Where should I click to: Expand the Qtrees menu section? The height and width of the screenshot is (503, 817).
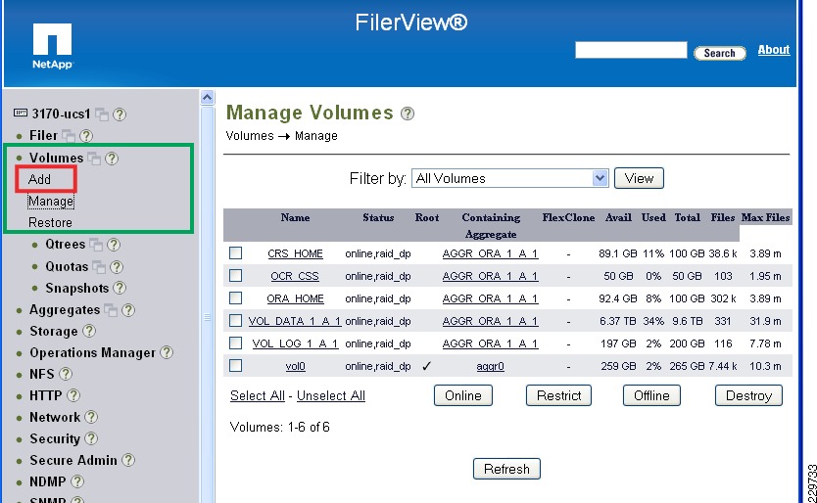tap(65, 245)
